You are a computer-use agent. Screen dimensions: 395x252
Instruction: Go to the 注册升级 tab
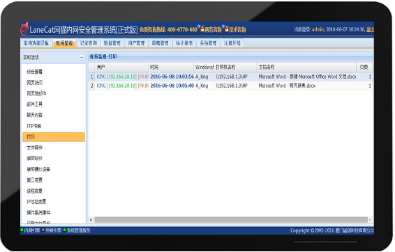click(232, 43)
